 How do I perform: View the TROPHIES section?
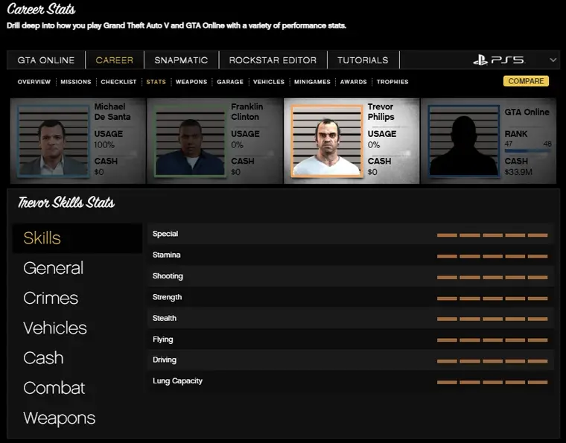pyautogui.click(x=392, y=82)
